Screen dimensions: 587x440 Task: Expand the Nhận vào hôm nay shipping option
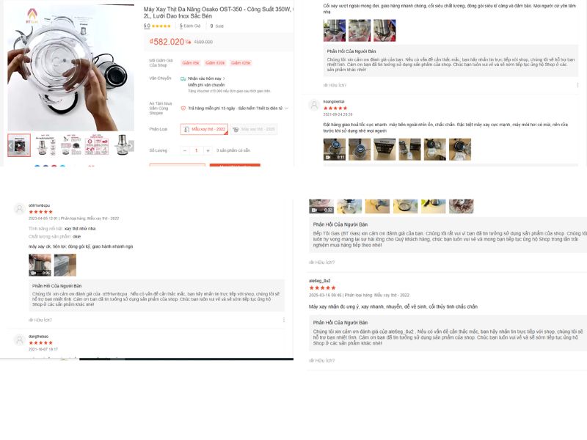pos(206,78)
